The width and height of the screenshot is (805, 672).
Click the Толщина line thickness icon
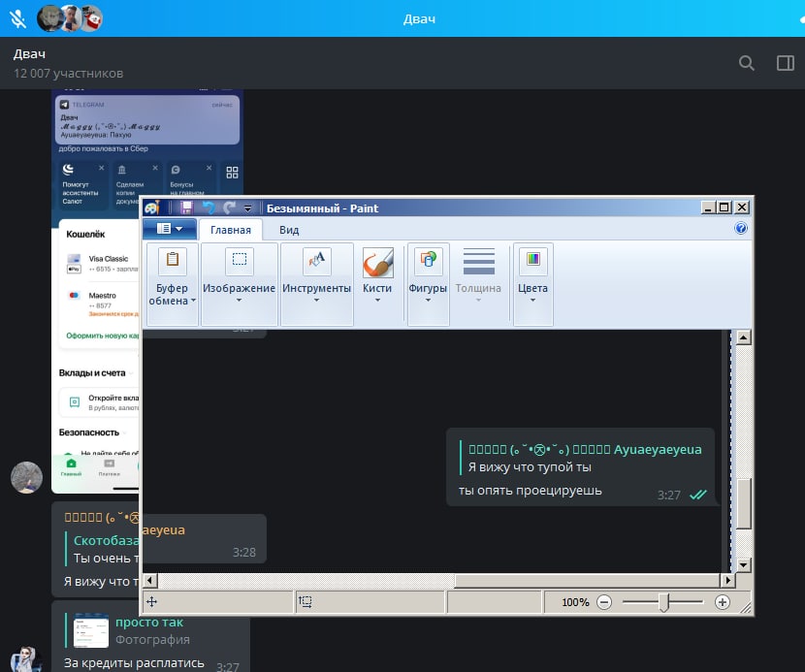tap(478, 261)
